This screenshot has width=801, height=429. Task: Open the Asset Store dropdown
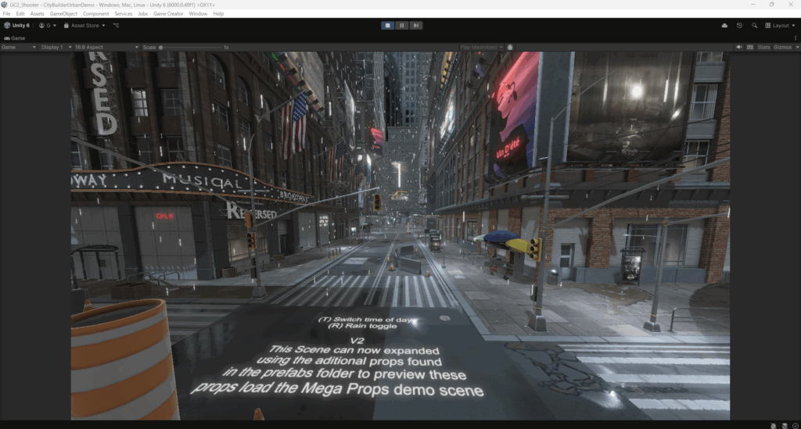pos(84,25)
